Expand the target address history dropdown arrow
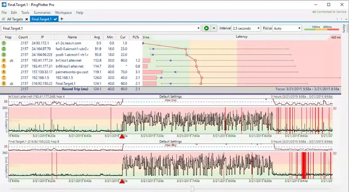Screen dimensions: 349x192 tap(198, 28)
